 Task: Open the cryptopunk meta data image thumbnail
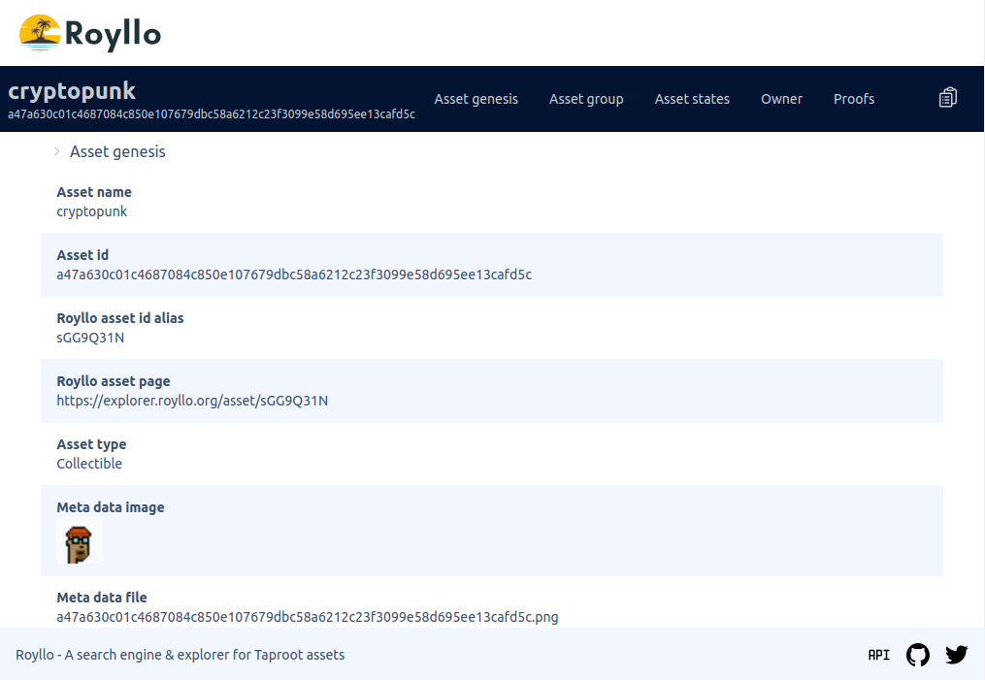80,542
